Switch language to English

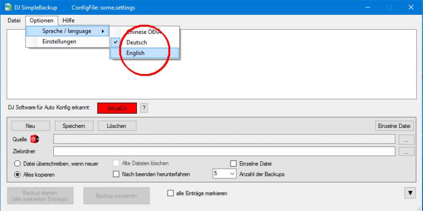point(144,53)
